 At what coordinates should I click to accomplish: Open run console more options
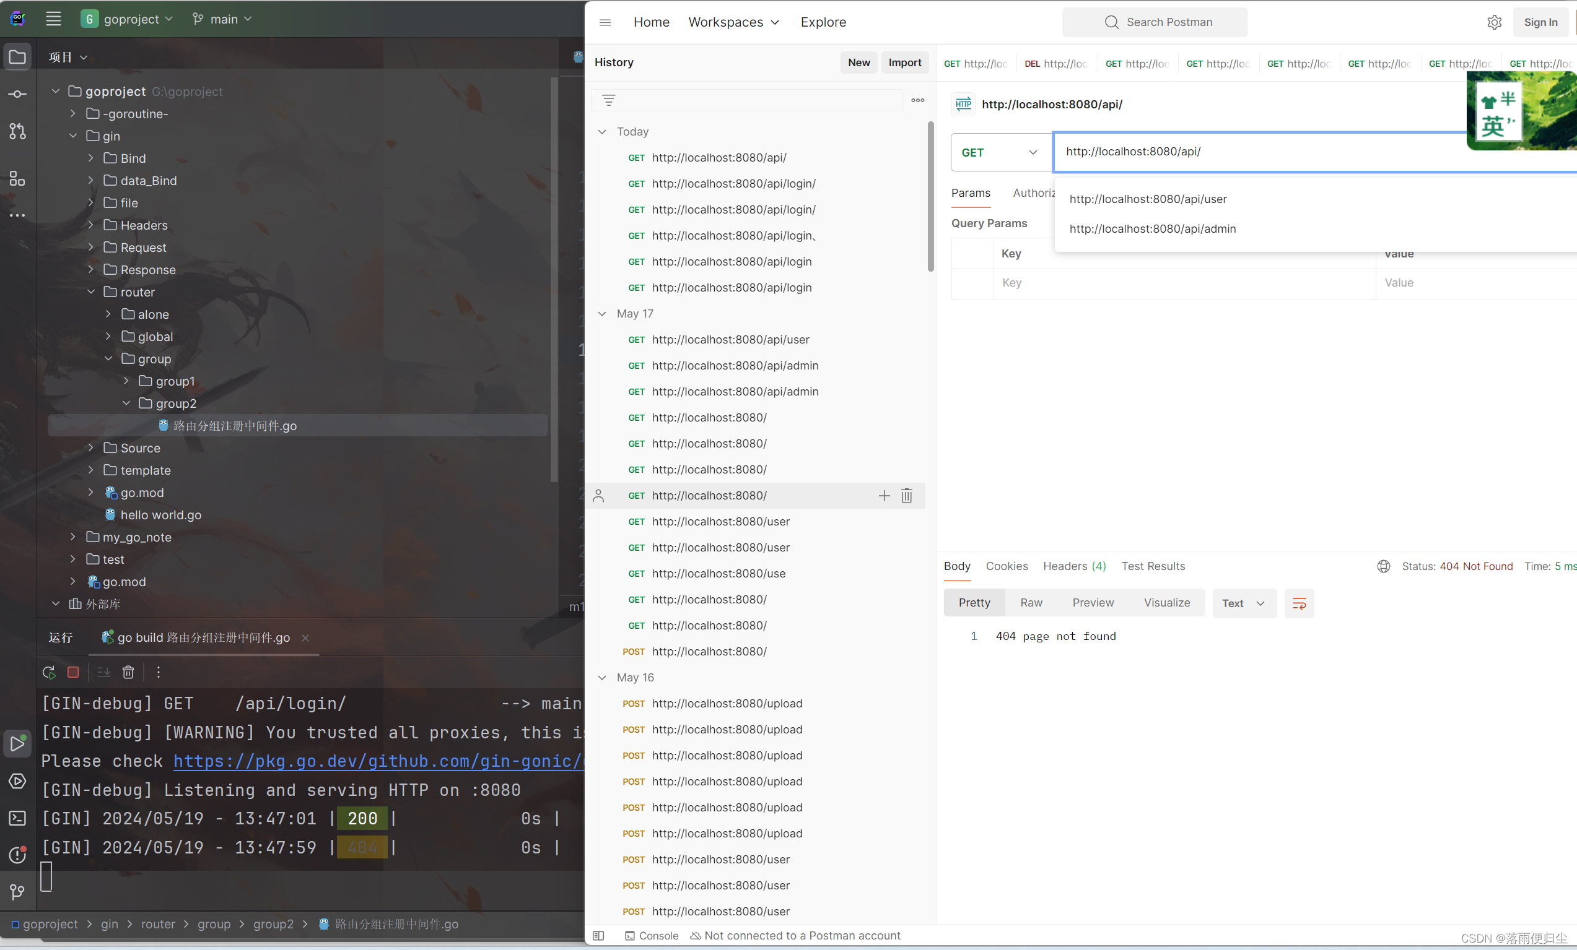158,672
